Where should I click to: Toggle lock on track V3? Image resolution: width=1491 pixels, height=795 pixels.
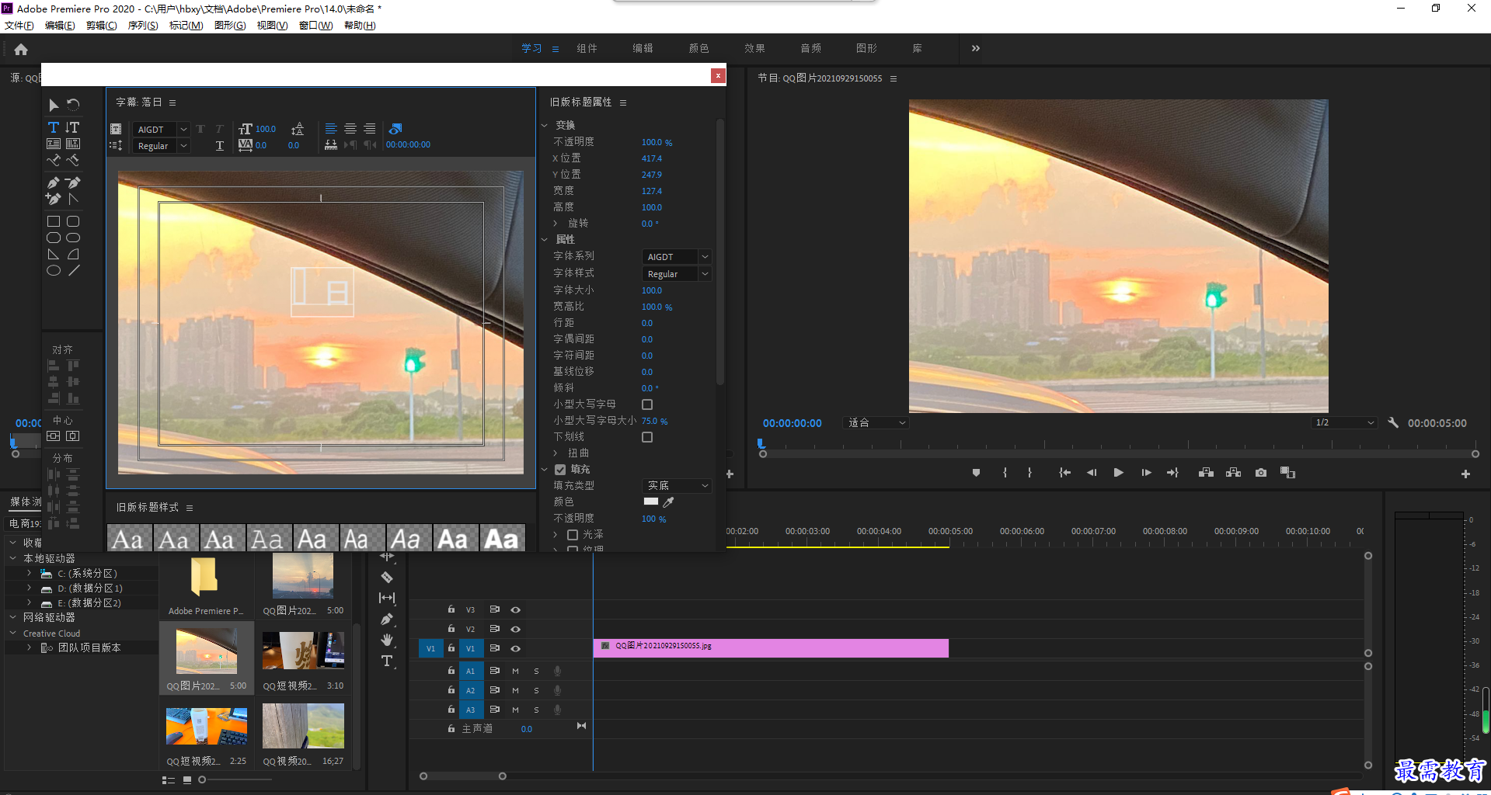click(x=451, y=609)
